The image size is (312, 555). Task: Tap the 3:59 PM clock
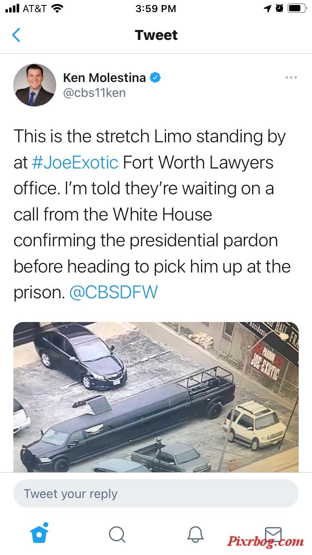point(156,8)
